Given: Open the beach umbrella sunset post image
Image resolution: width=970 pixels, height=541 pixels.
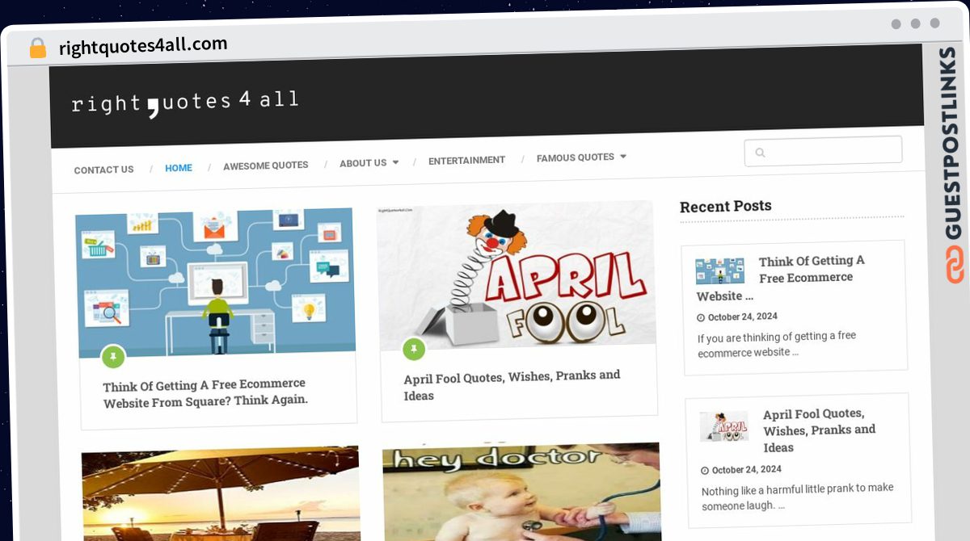Looking at the screenshot, I should (x=221, y=494).
